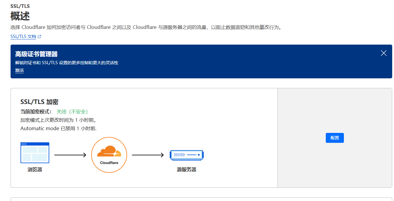Click the origin server icon in the diagram
394x201 pixels.
tap(187, 155)
